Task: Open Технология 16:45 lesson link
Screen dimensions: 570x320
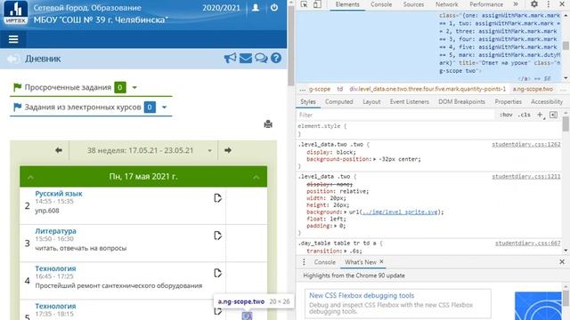Action: point(55,268)
